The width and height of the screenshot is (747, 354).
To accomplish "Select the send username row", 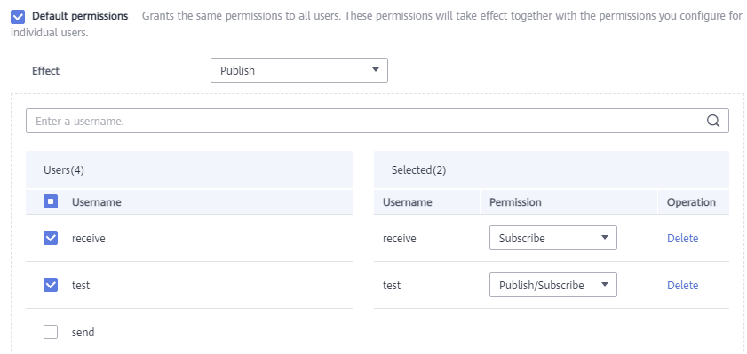I will [189, 332].
